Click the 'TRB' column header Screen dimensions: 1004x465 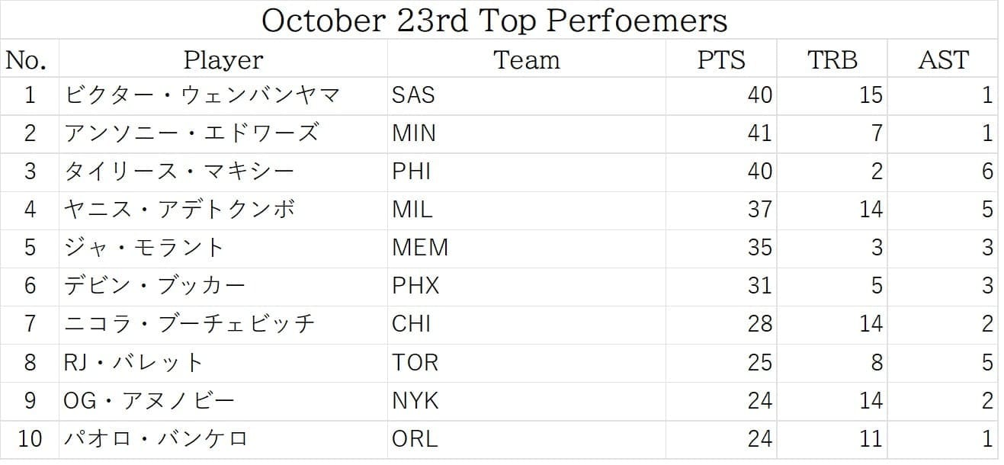(832, 59)
